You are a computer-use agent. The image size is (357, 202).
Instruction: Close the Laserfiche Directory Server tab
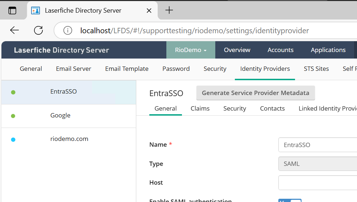click(x=149, y=10)
